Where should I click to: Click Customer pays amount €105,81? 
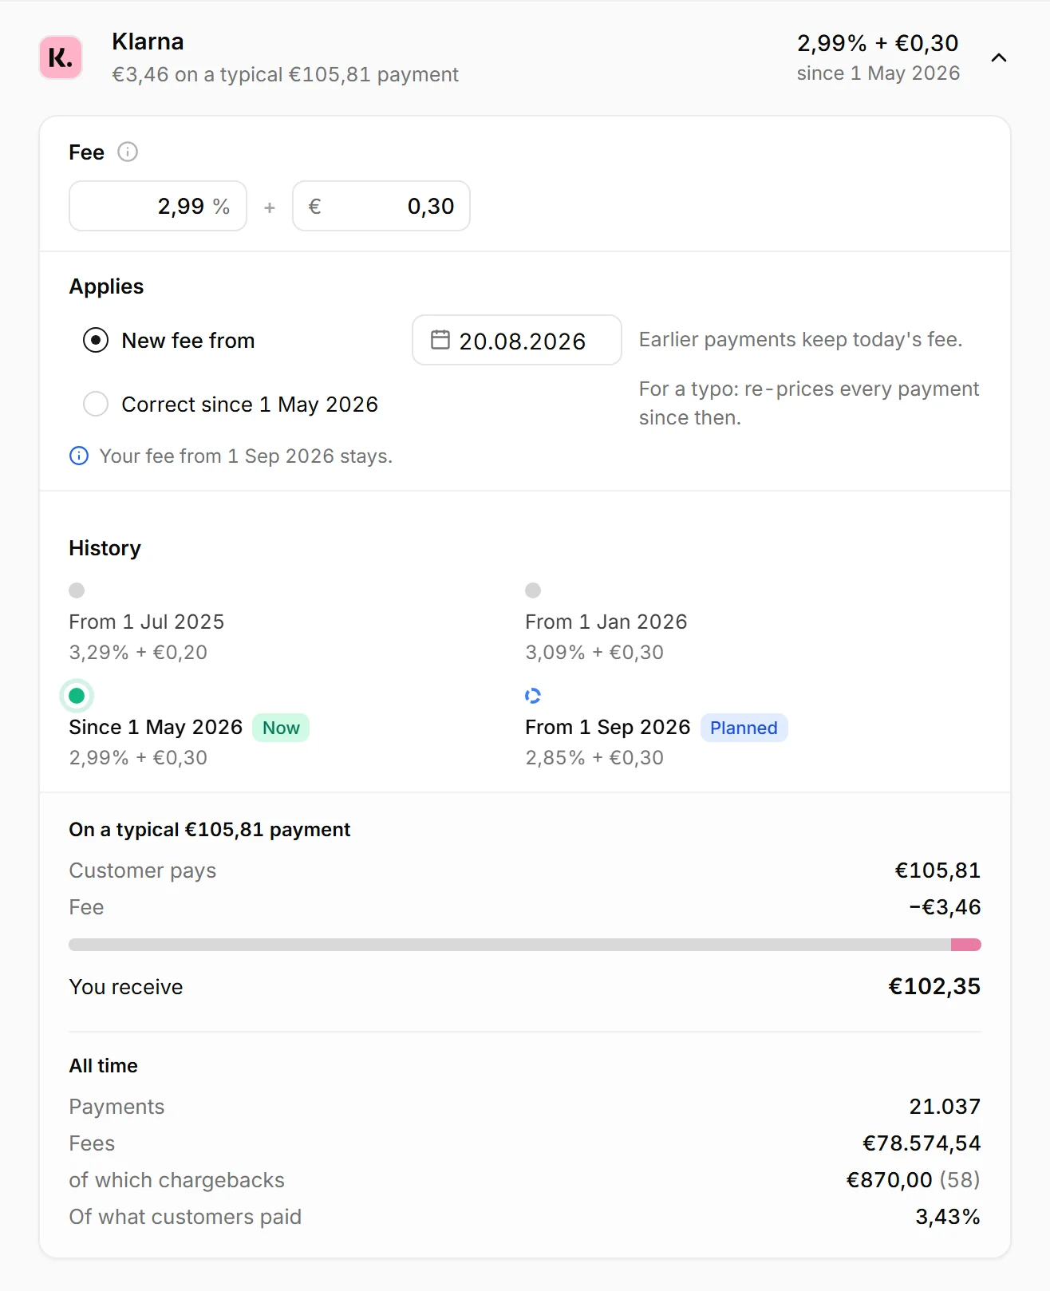[x=937, y=871]
